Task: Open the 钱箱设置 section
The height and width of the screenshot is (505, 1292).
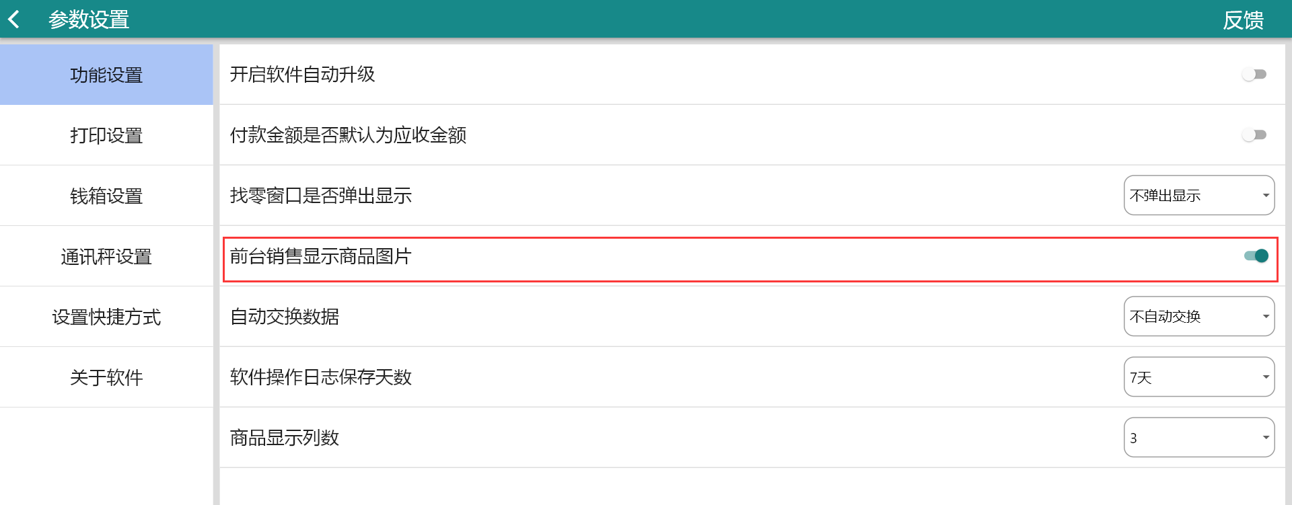Action: [x=106, y=196]
